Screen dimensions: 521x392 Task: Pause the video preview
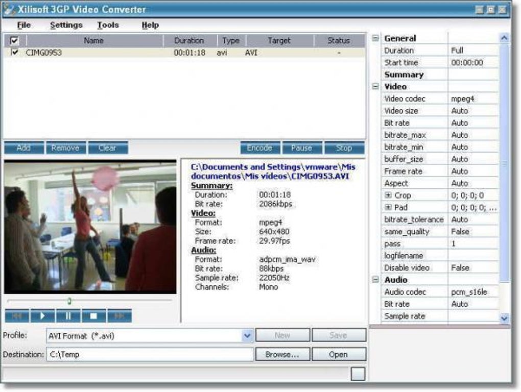click(68, 315)
